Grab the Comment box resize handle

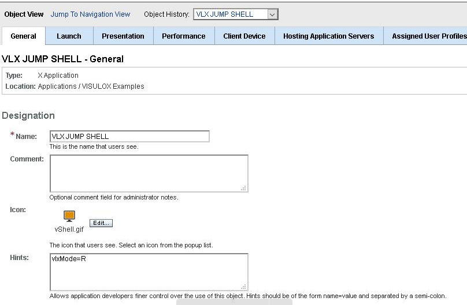pos(244,188)
